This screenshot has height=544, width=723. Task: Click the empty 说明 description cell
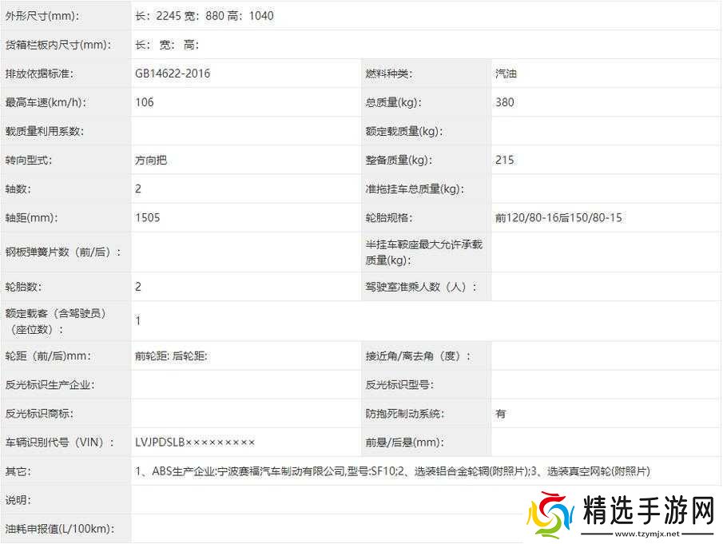tap(360, 500)
